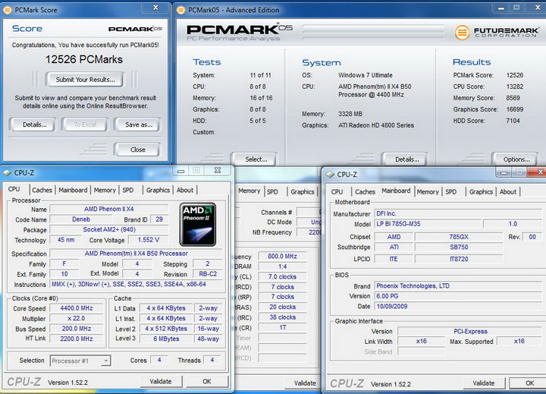This screenshot has height=394, width=546.
Task: Click OK in the left CPU-Z window
Action: click(x=207, y=381)
